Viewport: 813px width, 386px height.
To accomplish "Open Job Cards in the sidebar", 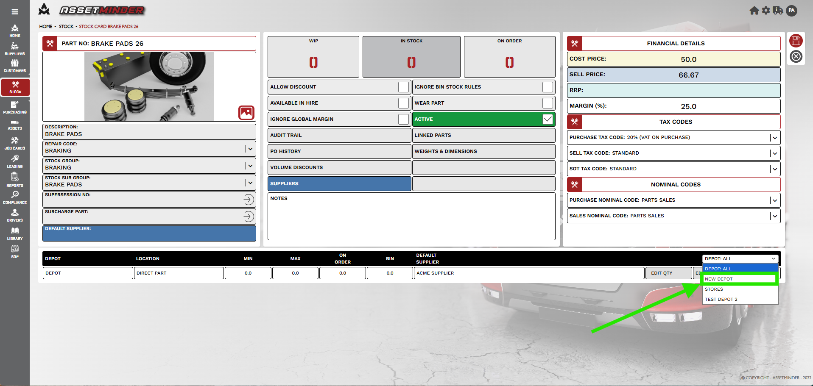I will (x=15, y=143).
